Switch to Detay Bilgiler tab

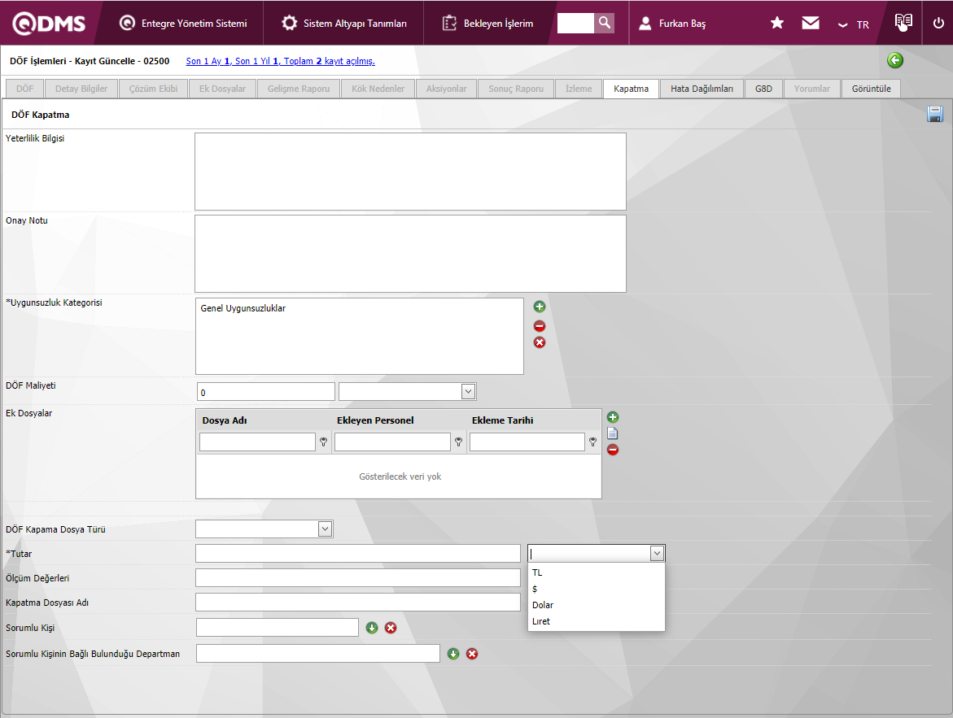pos(81,89)
